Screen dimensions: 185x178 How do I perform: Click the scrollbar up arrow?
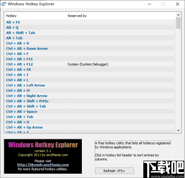[x=178, y=15]
